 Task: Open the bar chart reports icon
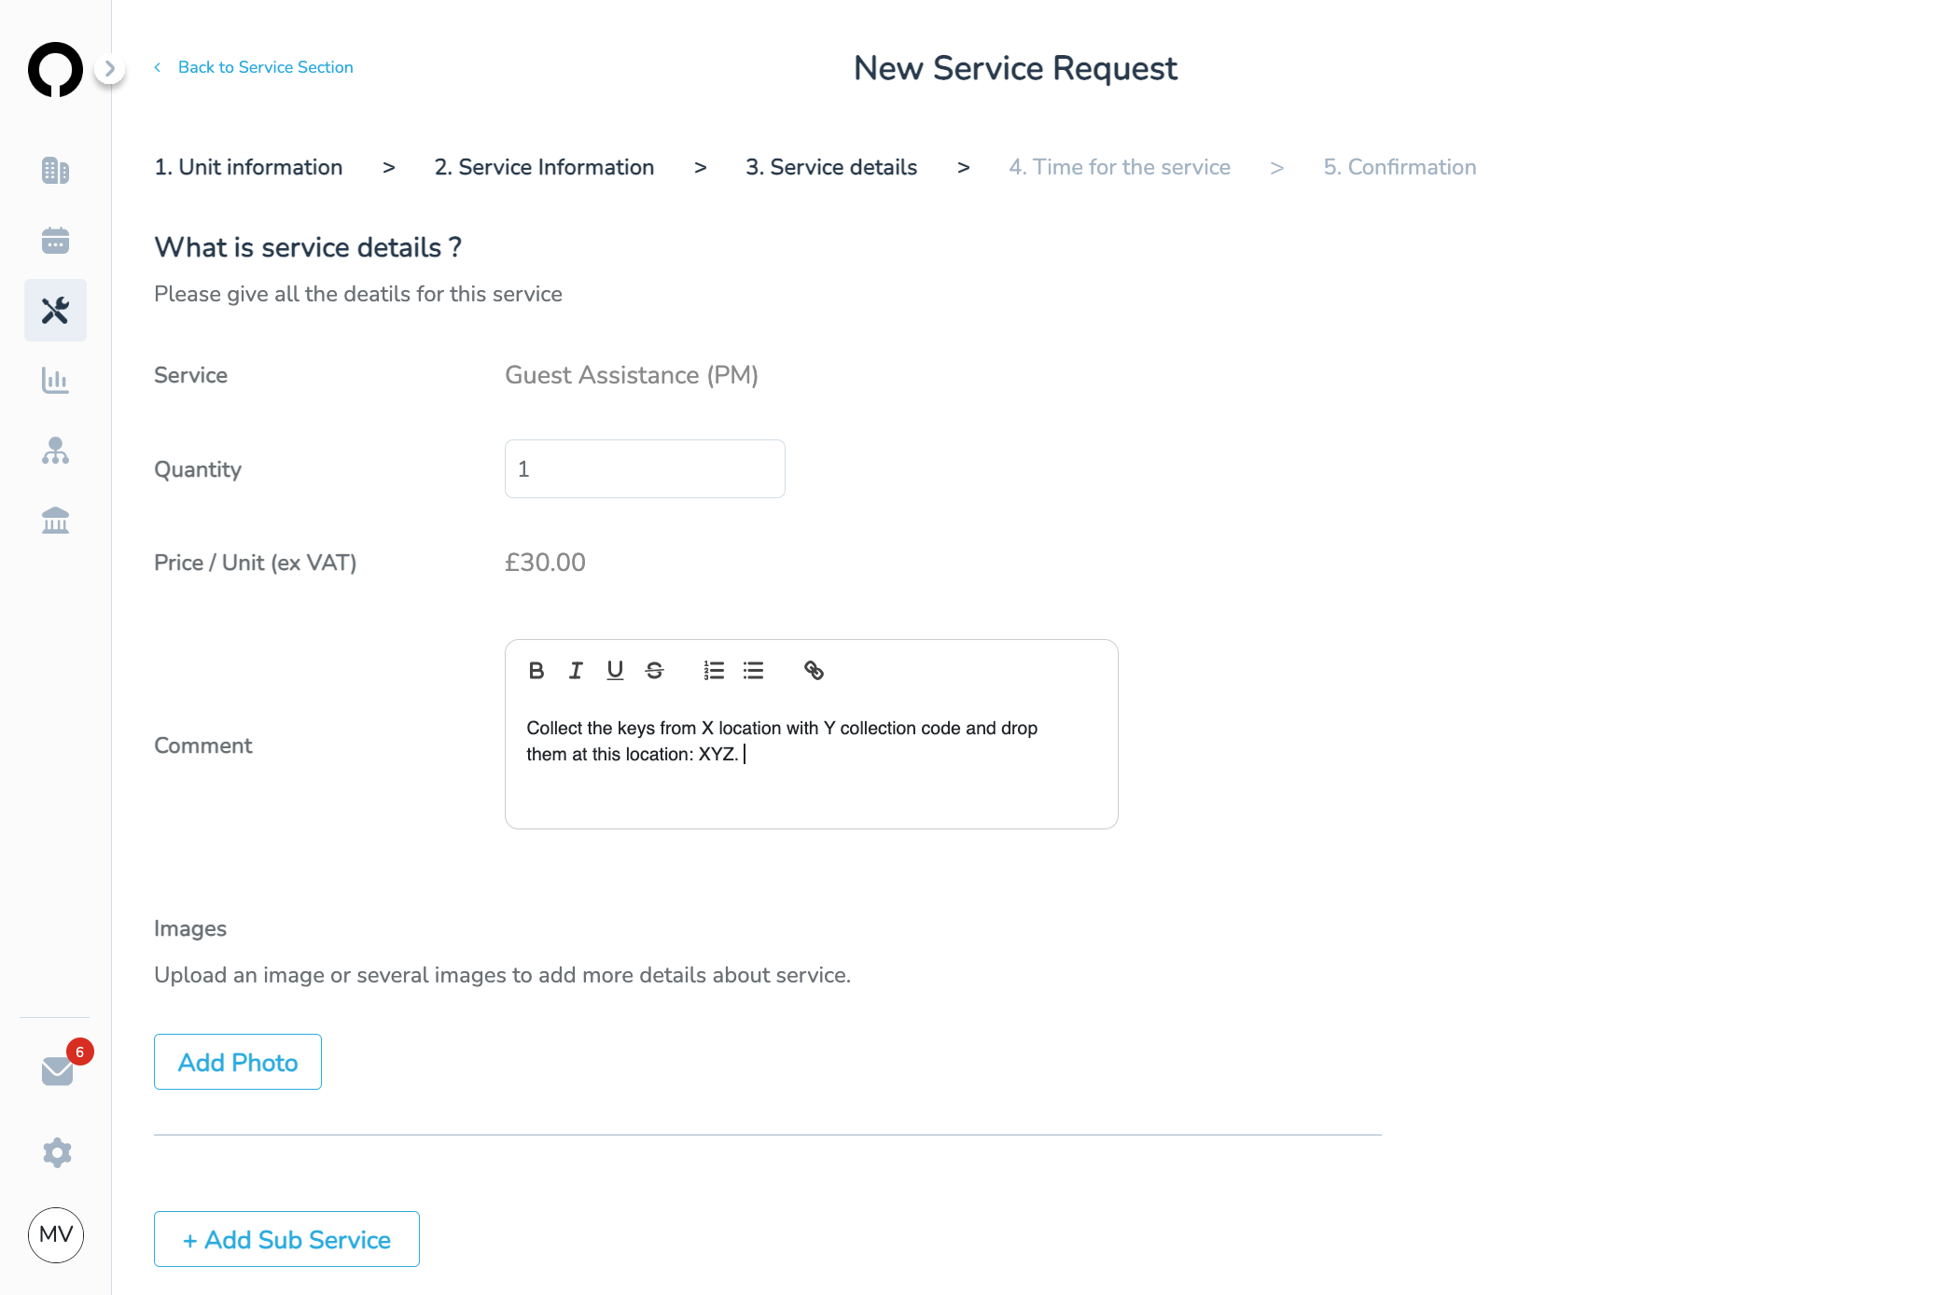point(55,381)
